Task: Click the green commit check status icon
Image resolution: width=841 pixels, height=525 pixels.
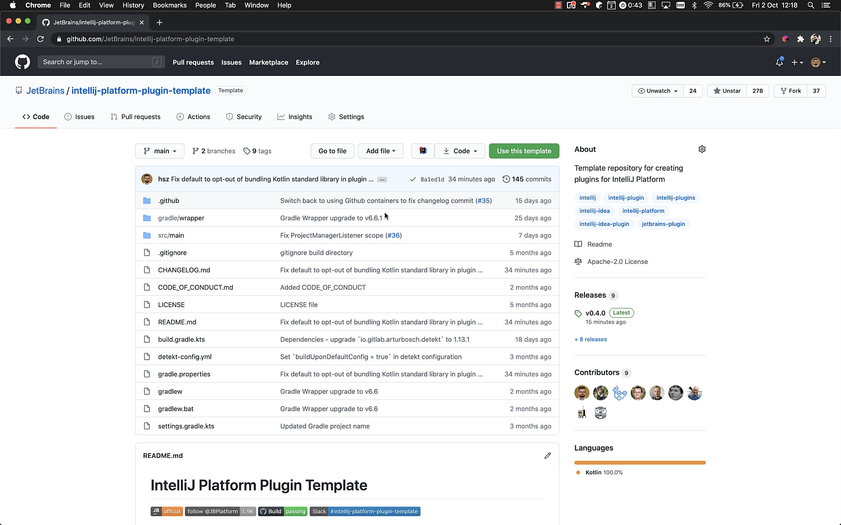Action: 413,179
